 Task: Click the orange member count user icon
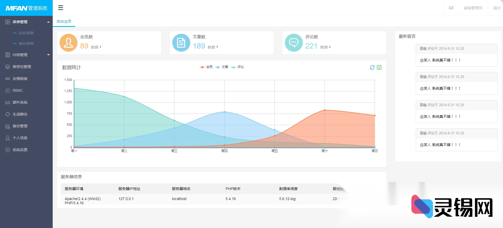(69, 43)
